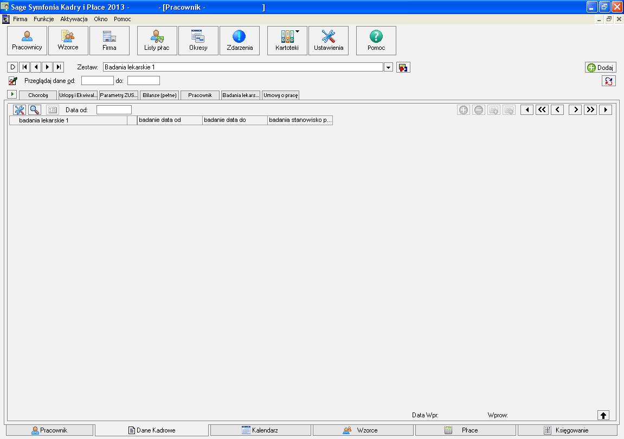
Task: Open the Ustawienia settings tool
Action: [x=329, y=41]
